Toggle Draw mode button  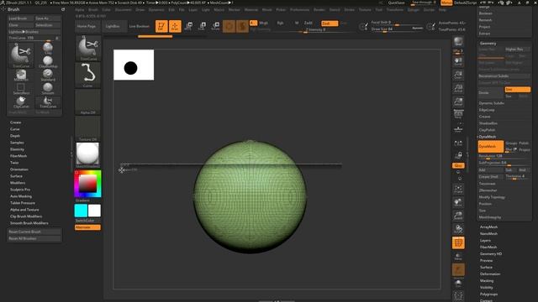[175, 26]
